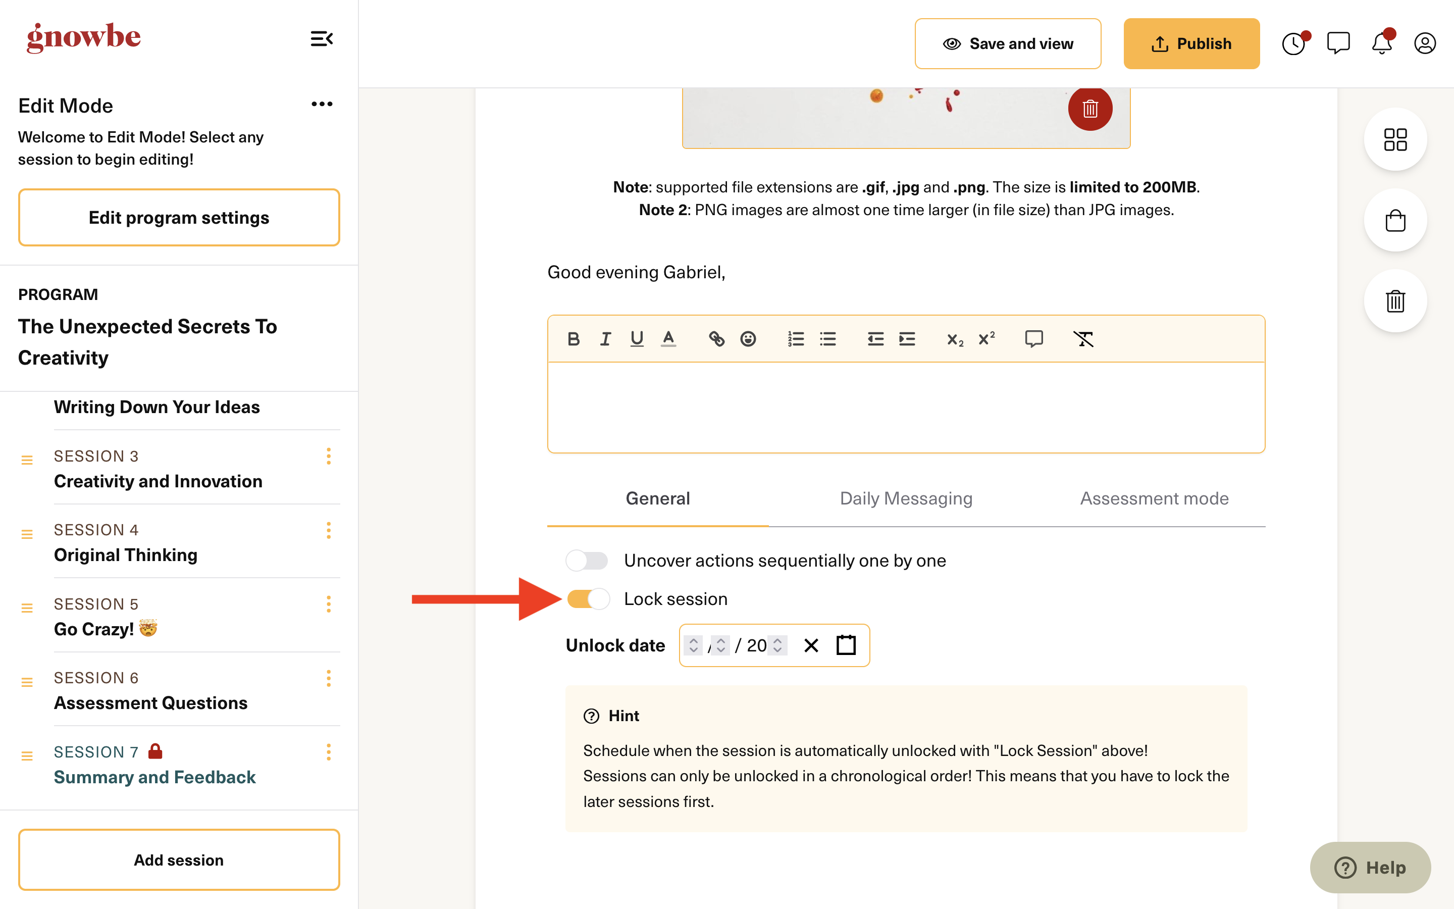This screenshot has width=1454, height=909.
Task: Adjust the unlock date year stepper
Action: click(777, 645)
